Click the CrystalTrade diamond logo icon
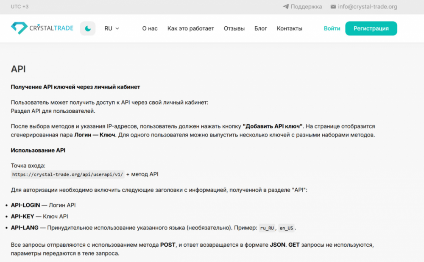The image size is (424, 262). click(19, 28)
